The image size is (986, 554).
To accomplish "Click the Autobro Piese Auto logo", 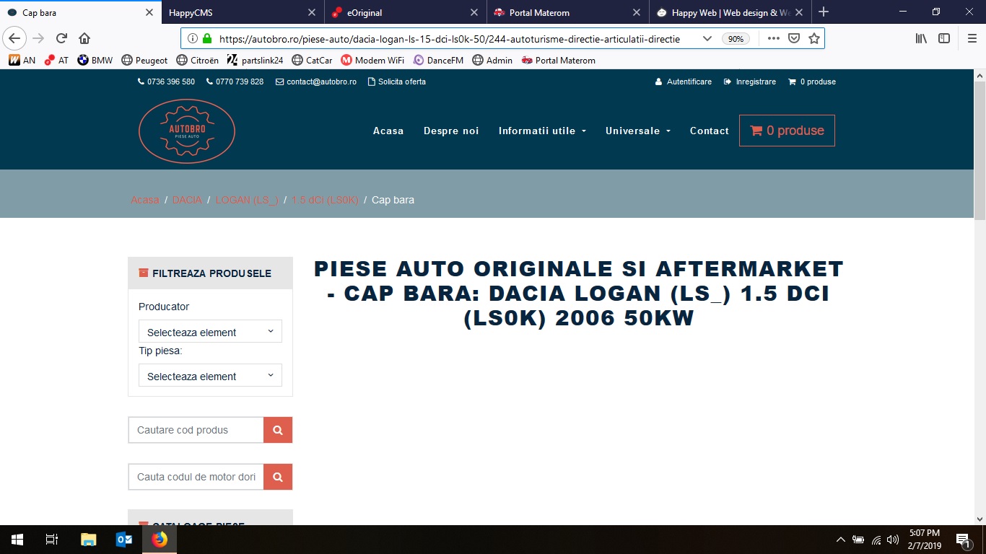I will 187,131.
